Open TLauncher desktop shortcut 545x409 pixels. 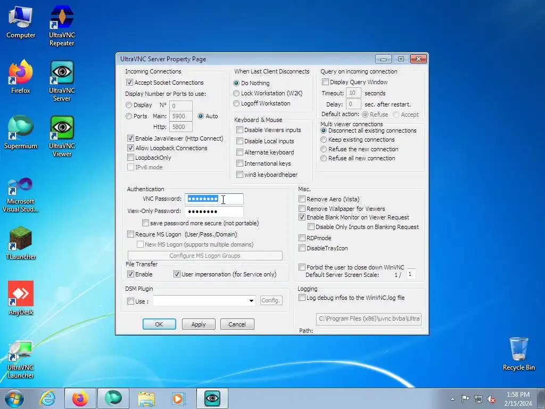pyautogui.click(x=21, y=243)
